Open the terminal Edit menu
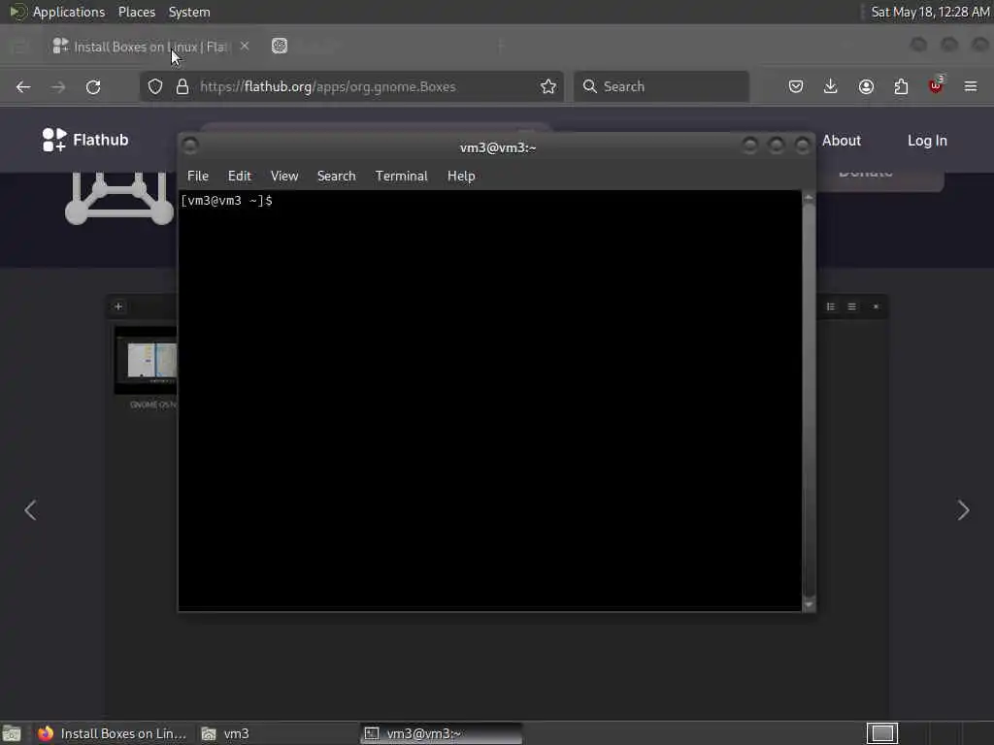The width and height of the screenshot is (994, 745). (240, 177)
